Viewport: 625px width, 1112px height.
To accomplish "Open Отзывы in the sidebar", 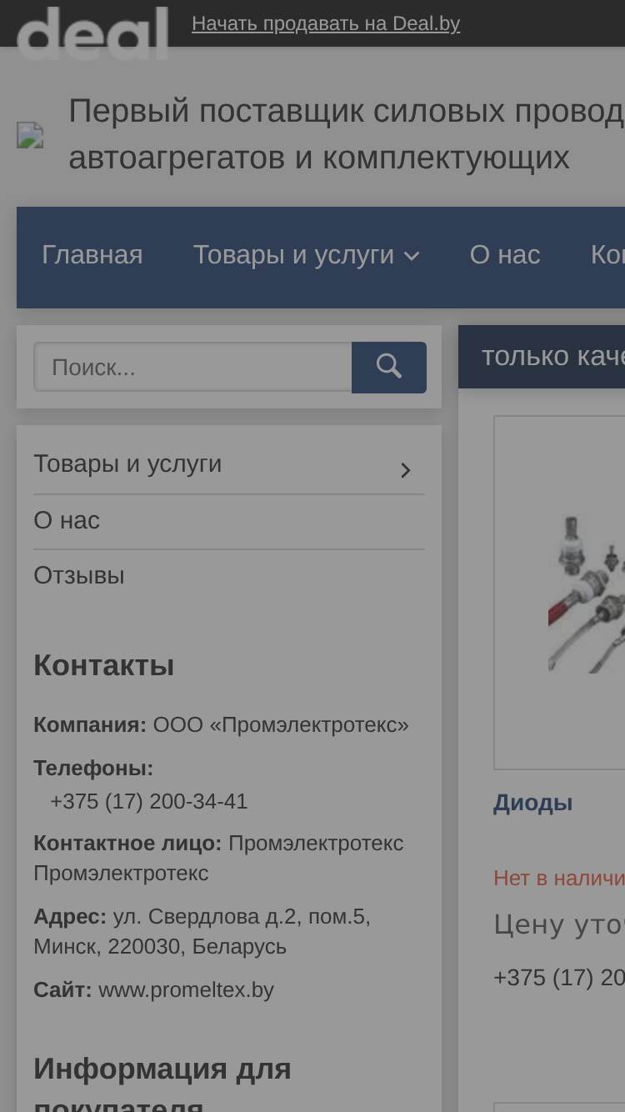I will click(79, 575).
